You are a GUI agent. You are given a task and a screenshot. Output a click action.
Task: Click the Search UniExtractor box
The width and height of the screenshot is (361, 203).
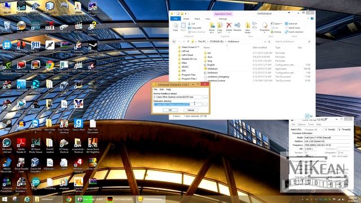293,42
